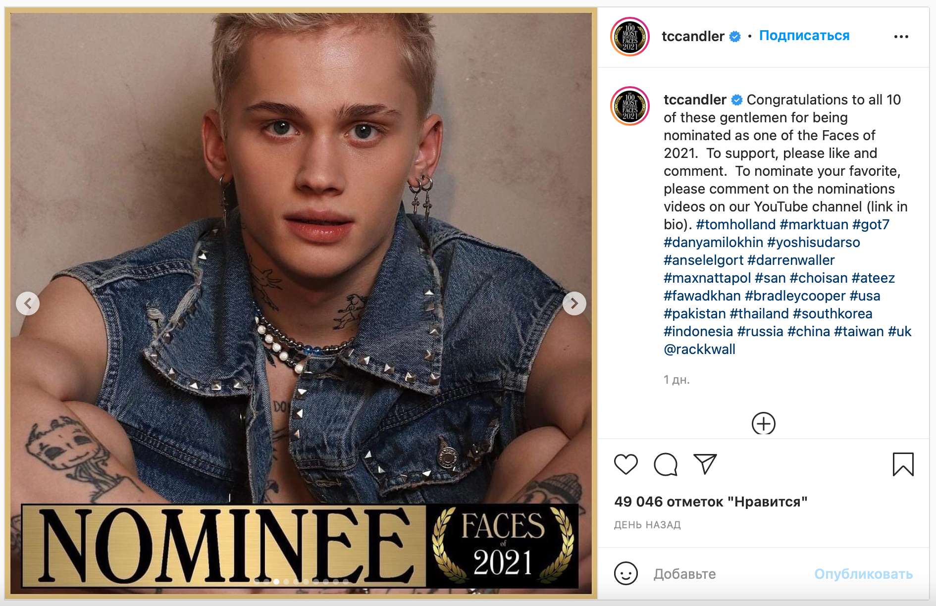Image resolution: width=936 pixels, height=606 pixels.
Task: Go to next carousel photo
Action: (574, 303)
